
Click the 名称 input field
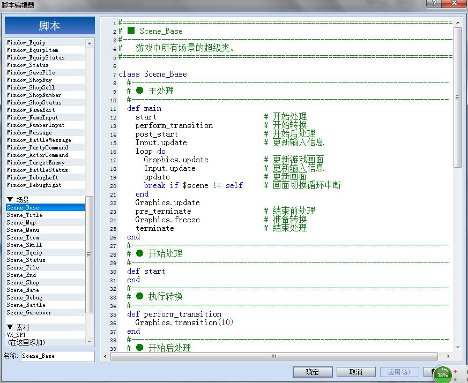57,356
